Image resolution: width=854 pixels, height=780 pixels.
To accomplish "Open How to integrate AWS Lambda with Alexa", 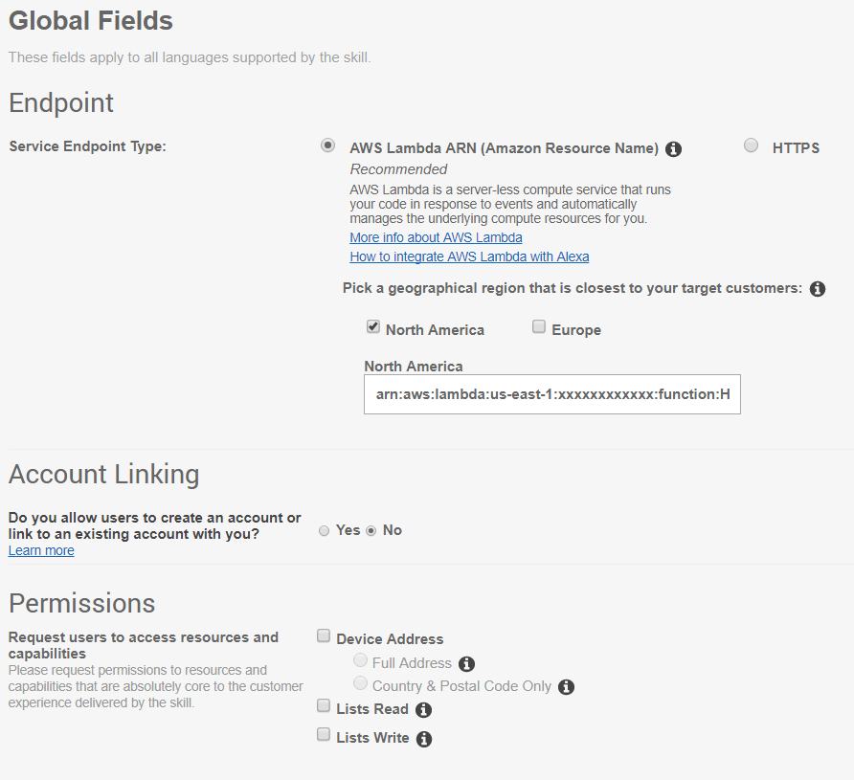I will click(x=469, y=256).
